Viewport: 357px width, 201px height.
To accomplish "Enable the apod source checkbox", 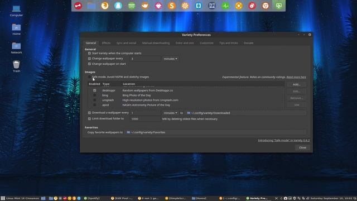I will (94, 105).
